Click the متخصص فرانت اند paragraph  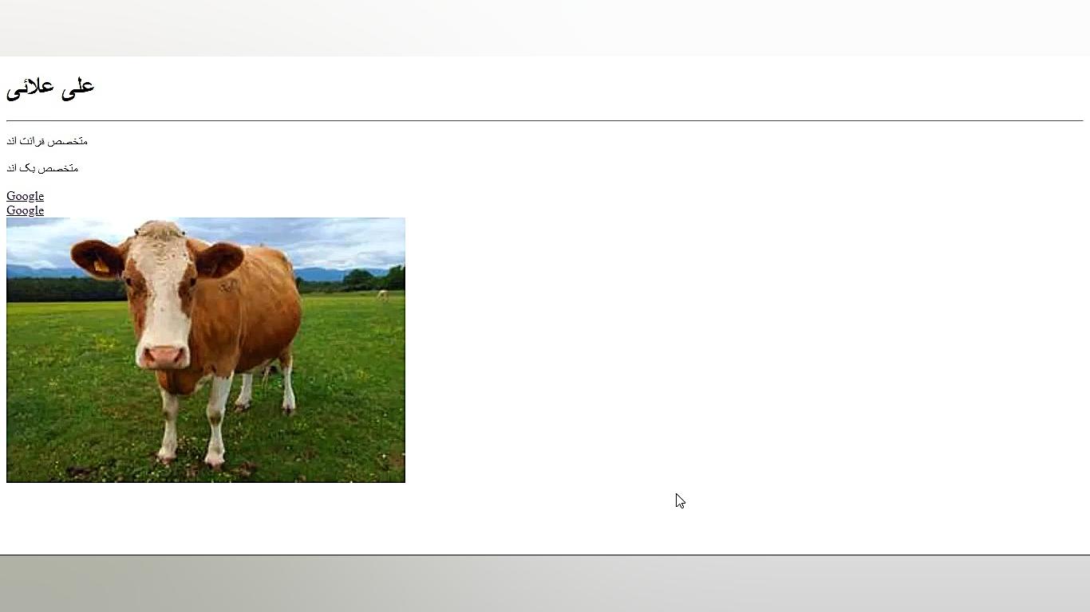(x=47, y=141)
